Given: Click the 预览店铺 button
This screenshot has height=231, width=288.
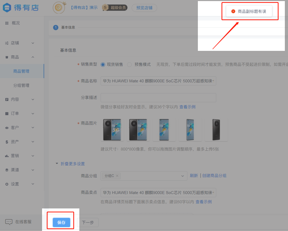Looking at the screenshot, I should 144,8.
